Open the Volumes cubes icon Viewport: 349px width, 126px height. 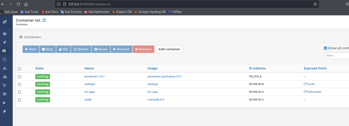pyautogui.click(x=4, y=77)
